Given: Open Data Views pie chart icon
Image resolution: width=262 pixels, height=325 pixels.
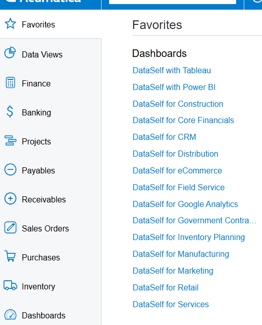Looking at the screenshot, I should tap(10, 53).
